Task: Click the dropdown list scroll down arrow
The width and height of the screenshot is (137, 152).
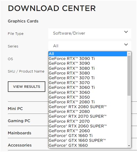Action: [x=129, y=146]
